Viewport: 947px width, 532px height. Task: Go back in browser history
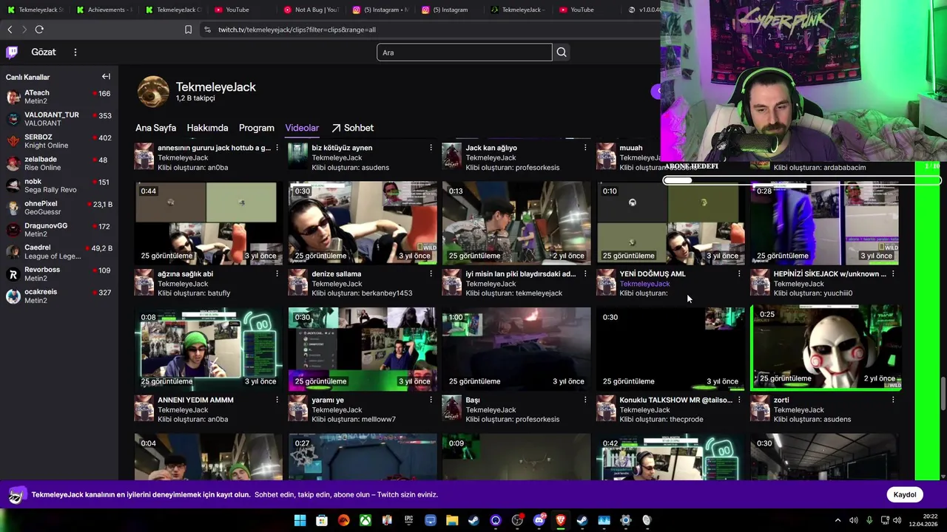[10, 30]
